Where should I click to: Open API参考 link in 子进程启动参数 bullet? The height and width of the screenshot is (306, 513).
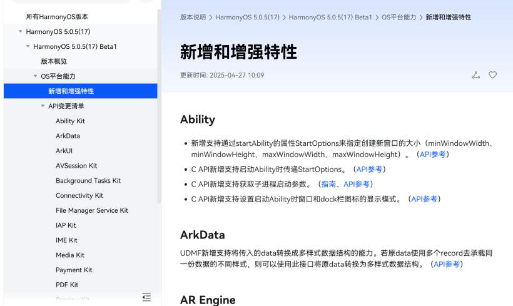357,184
